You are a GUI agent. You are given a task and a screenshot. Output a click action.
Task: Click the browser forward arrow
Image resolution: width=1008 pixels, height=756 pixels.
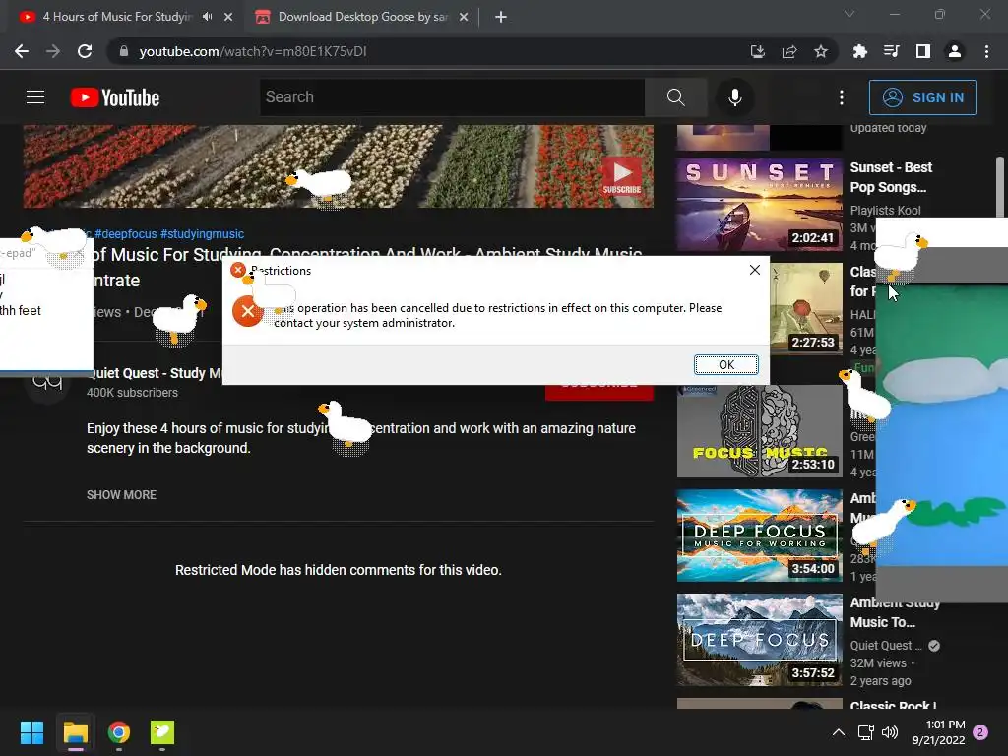click(53, 51)
